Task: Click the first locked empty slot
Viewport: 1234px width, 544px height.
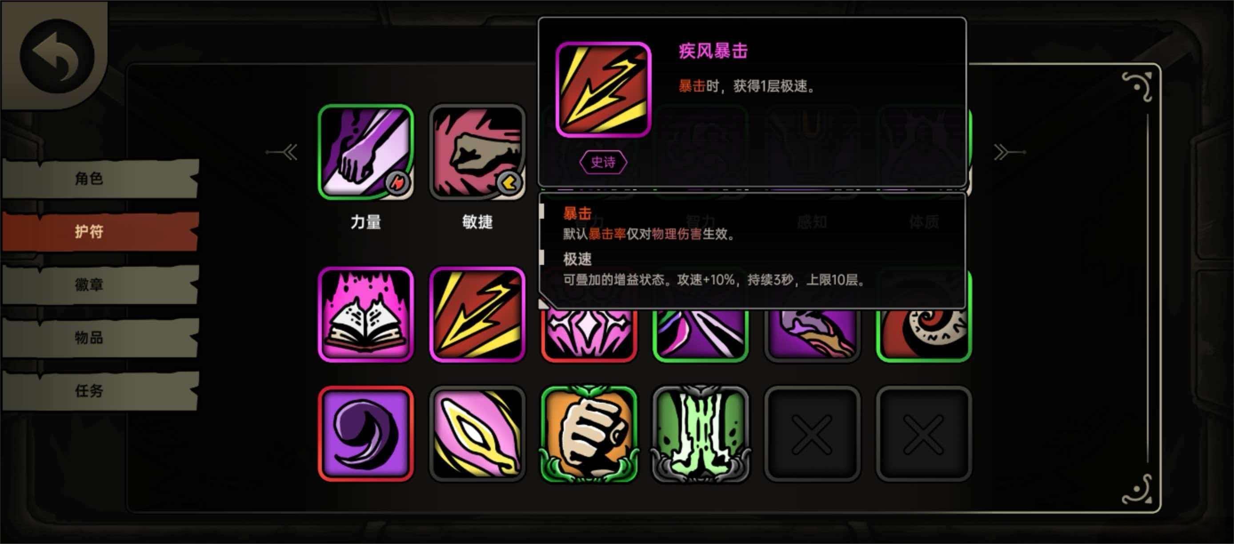Action: (812, 433)
